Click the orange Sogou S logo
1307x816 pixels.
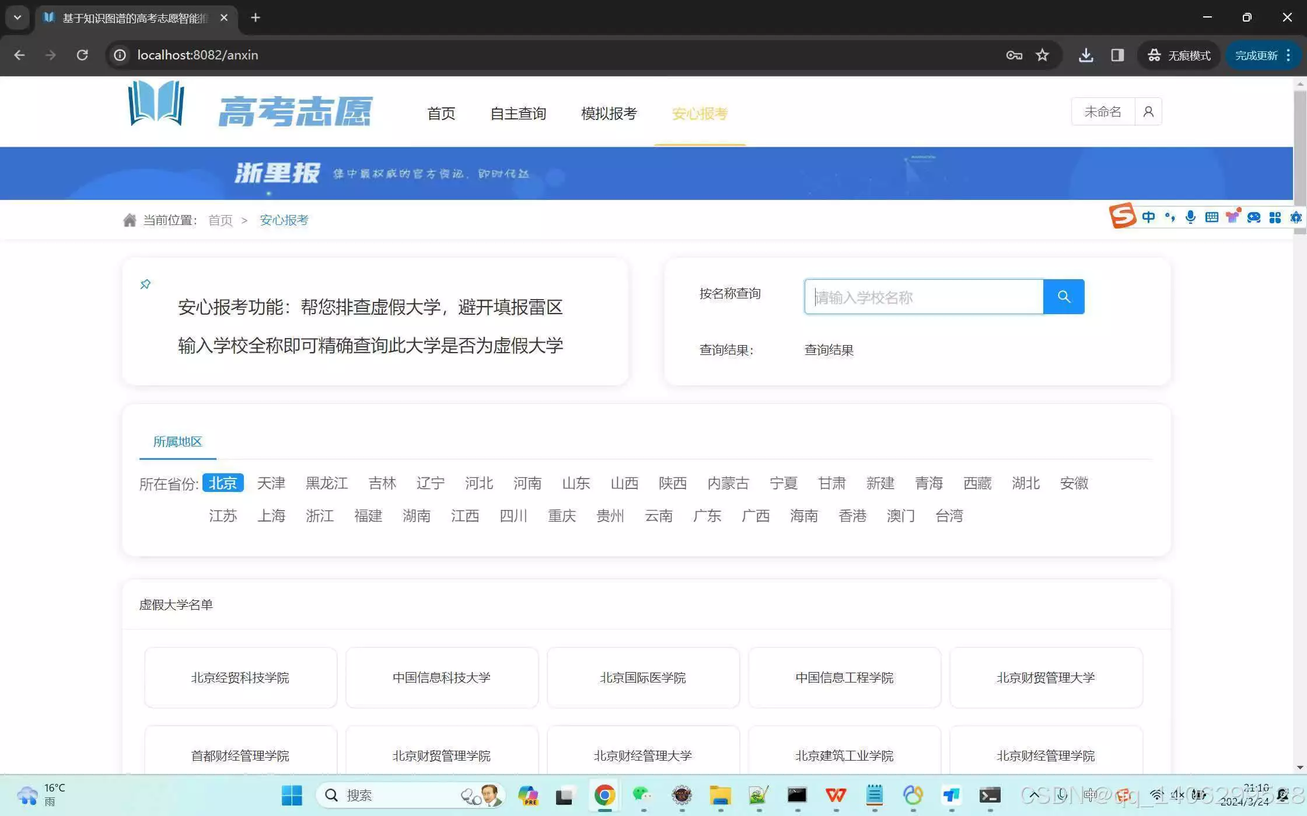(x=1123, y=216)
